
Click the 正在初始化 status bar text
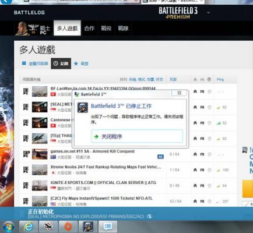tap(41, 211)
